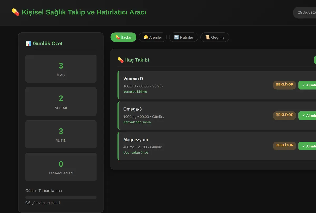This screenshot has width=316, height=213.
Task: Switch to the Rutinler tab
Action: coord(184,37)
